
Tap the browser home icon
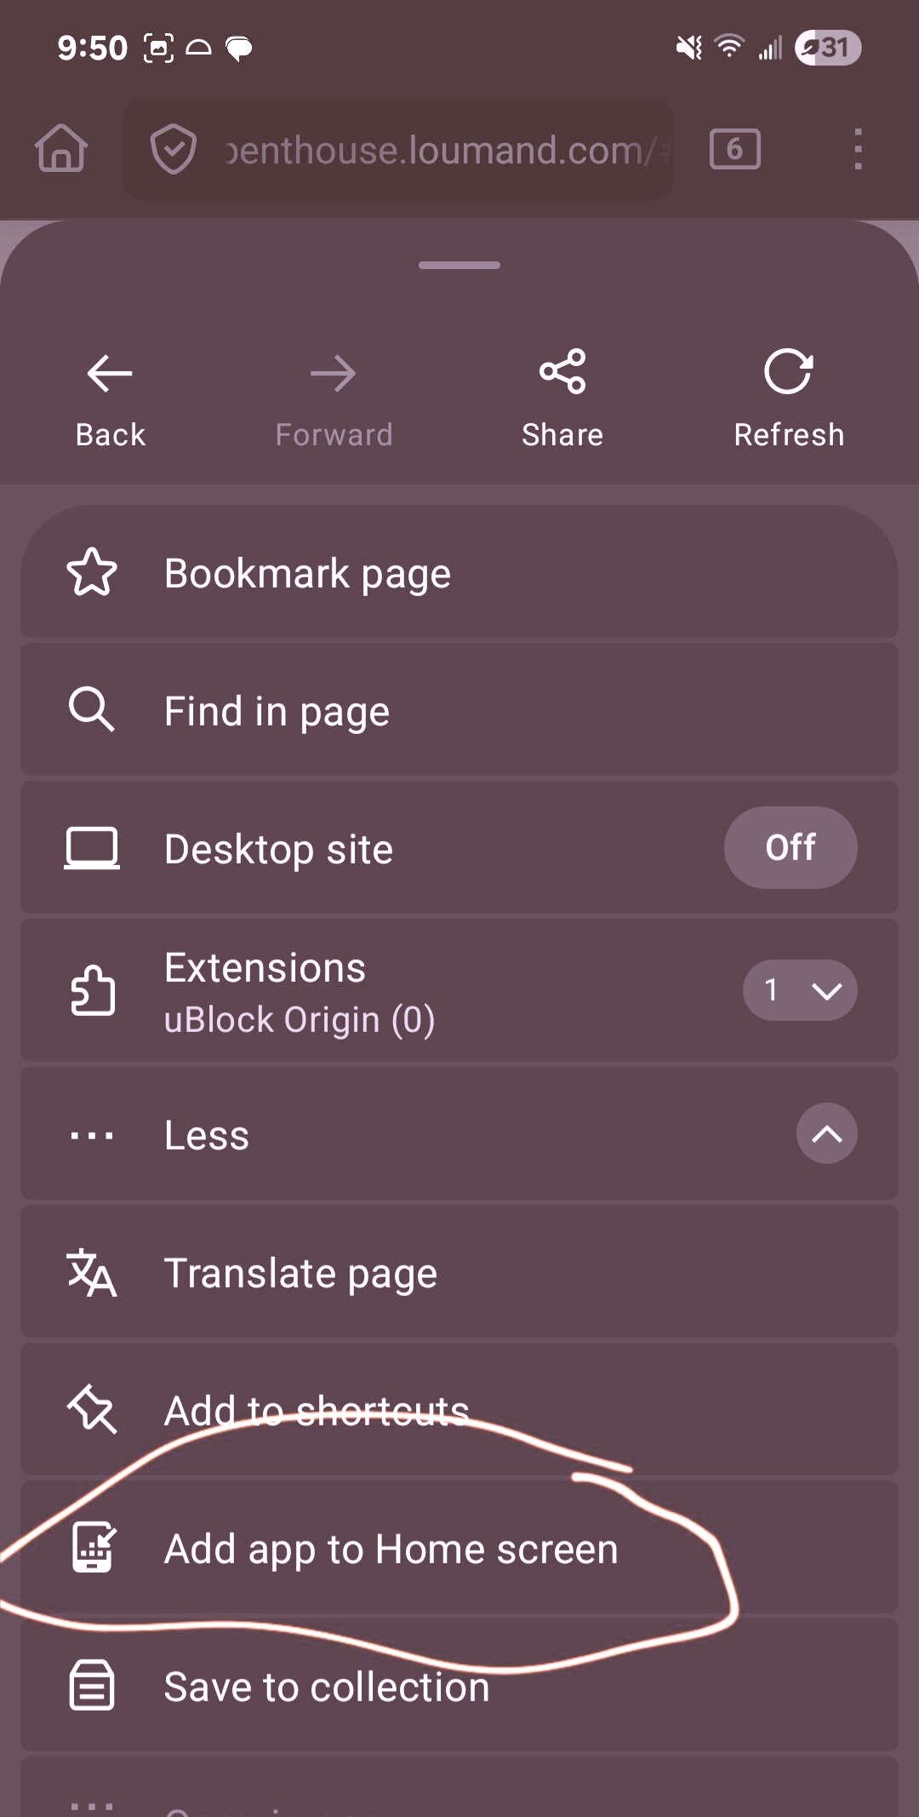click(x=61, y=149)
